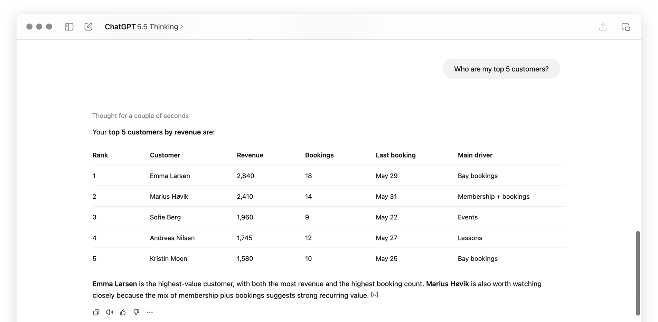Image resolution: width=658 pixels, height=322 pixels.
Task: Select the Marius Høvik table cell
Action: [169, 197]
